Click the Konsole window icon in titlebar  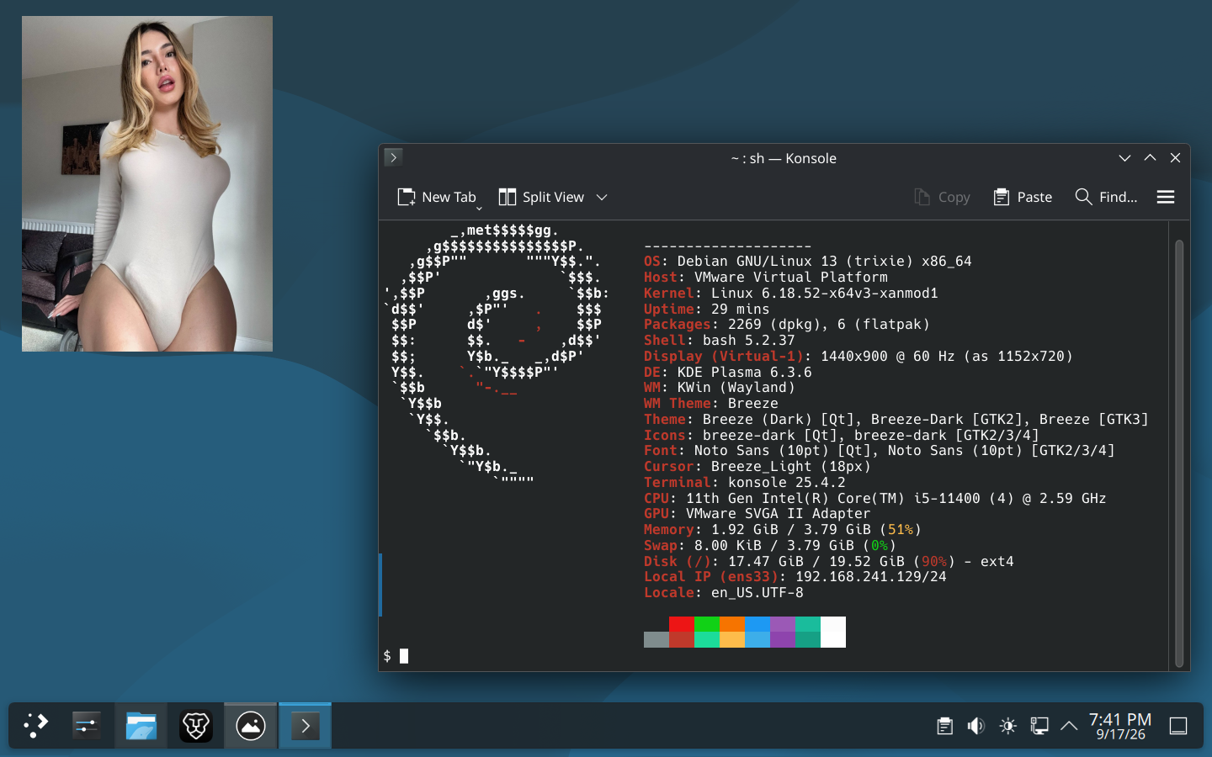393,157
